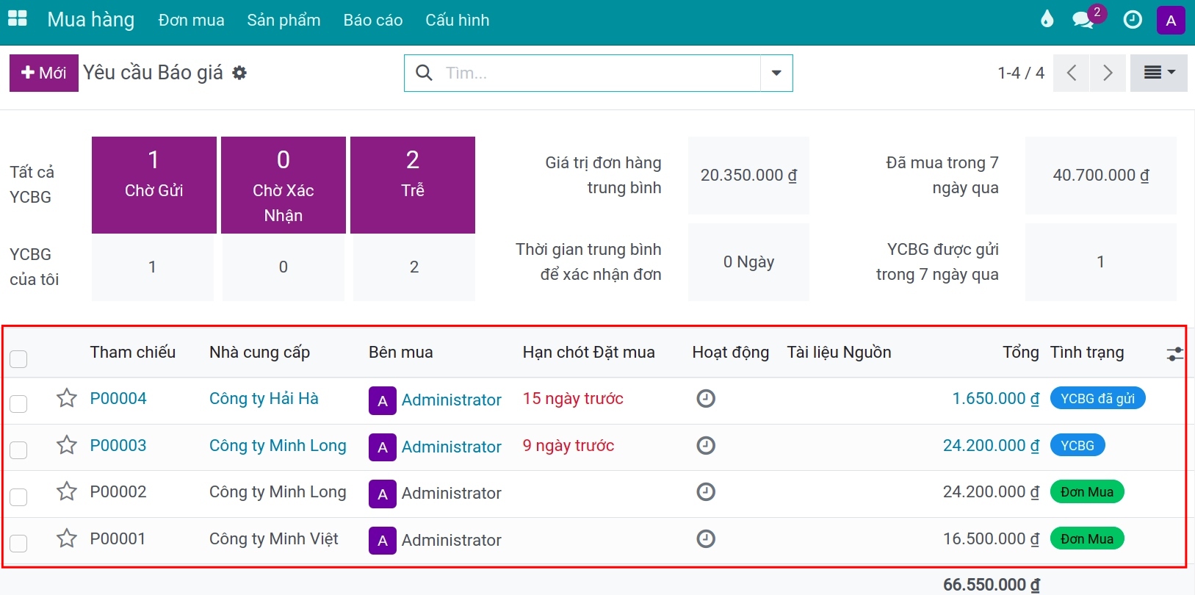
Task: Click the 9 ngày trước deadline
Action: click(x=568, y=445)
